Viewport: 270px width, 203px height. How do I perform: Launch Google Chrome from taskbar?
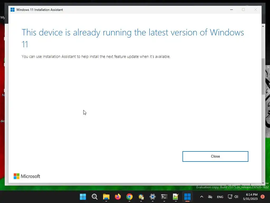pos(129,197)
